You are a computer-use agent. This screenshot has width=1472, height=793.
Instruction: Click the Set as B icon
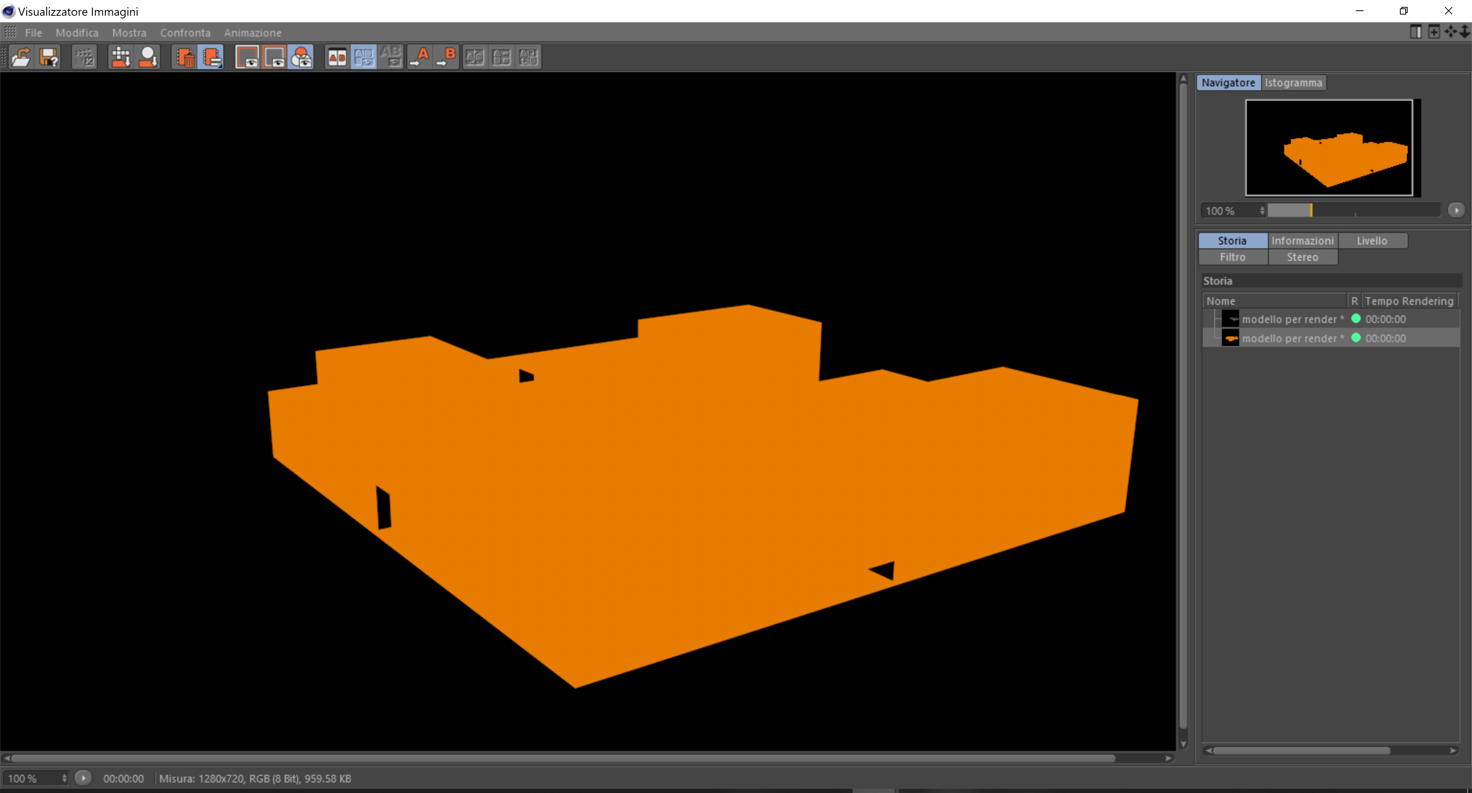tap(447, 57)
